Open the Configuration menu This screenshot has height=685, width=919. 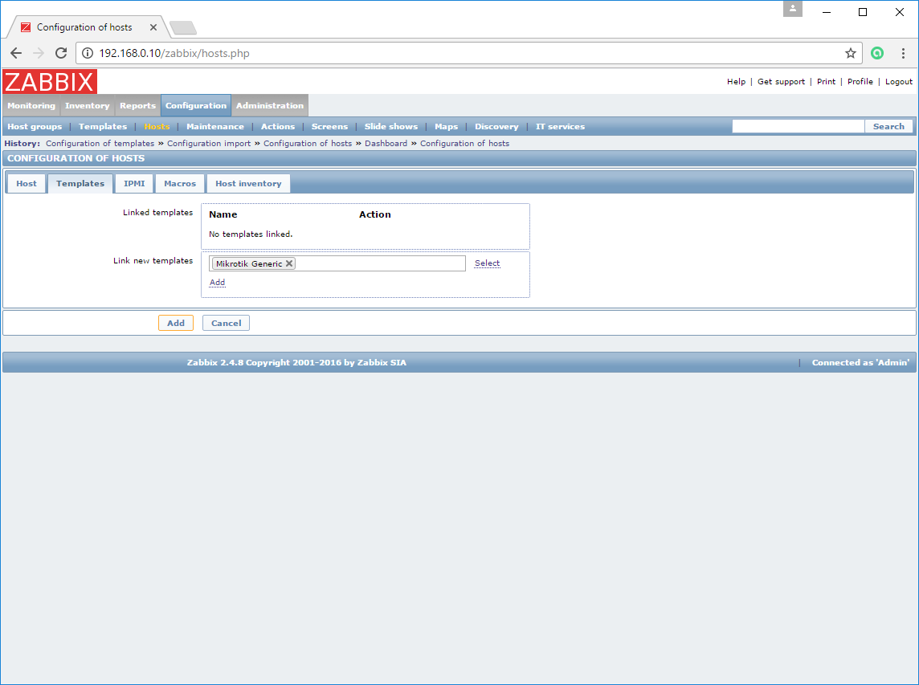[196, 105]
